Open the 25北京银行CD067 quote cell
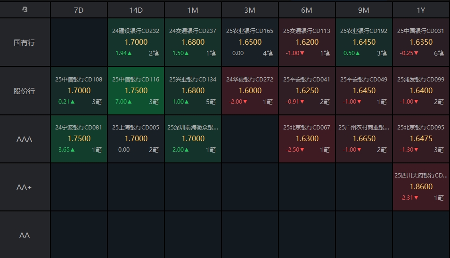450x258 pixels. tap(307, 139)
